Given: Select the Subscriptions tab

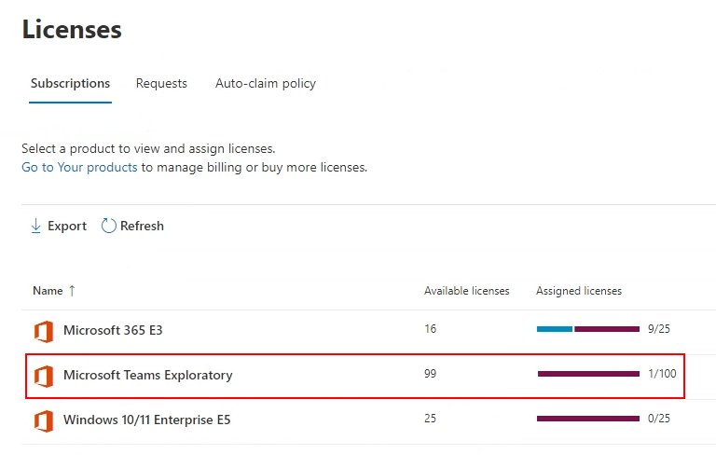Looking at the screenshot, I should pyautogui.click(x=70, y=84).
